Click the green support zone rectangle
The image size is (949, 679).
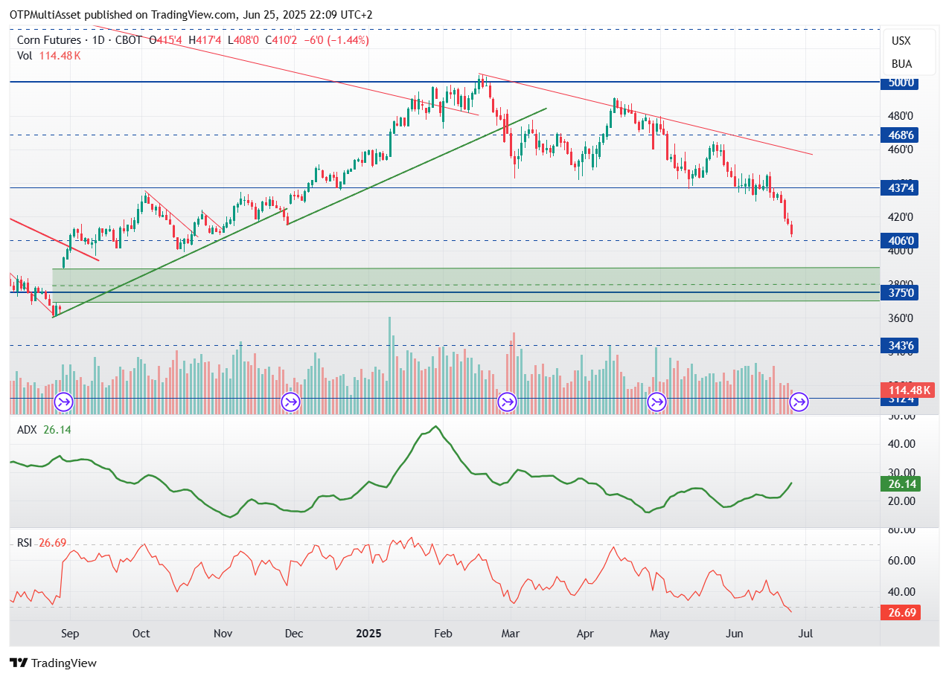pyautogui.click(x=466, y=285)
